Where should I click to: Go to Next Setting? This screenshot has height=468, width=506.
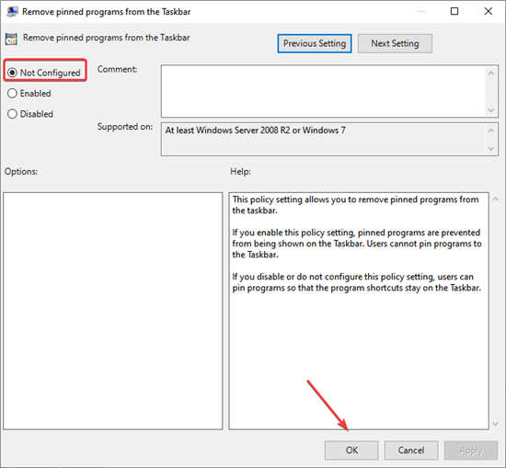pyautogui.click(x=395, y=43)
